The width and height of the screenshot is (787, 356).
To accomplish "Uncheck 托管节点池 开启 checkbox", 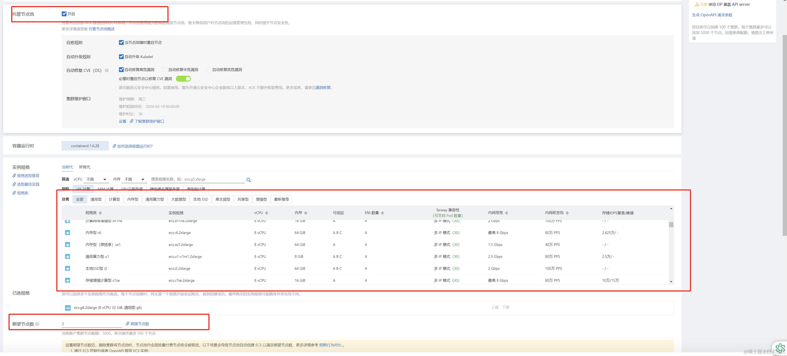I will tap(64, 14).
